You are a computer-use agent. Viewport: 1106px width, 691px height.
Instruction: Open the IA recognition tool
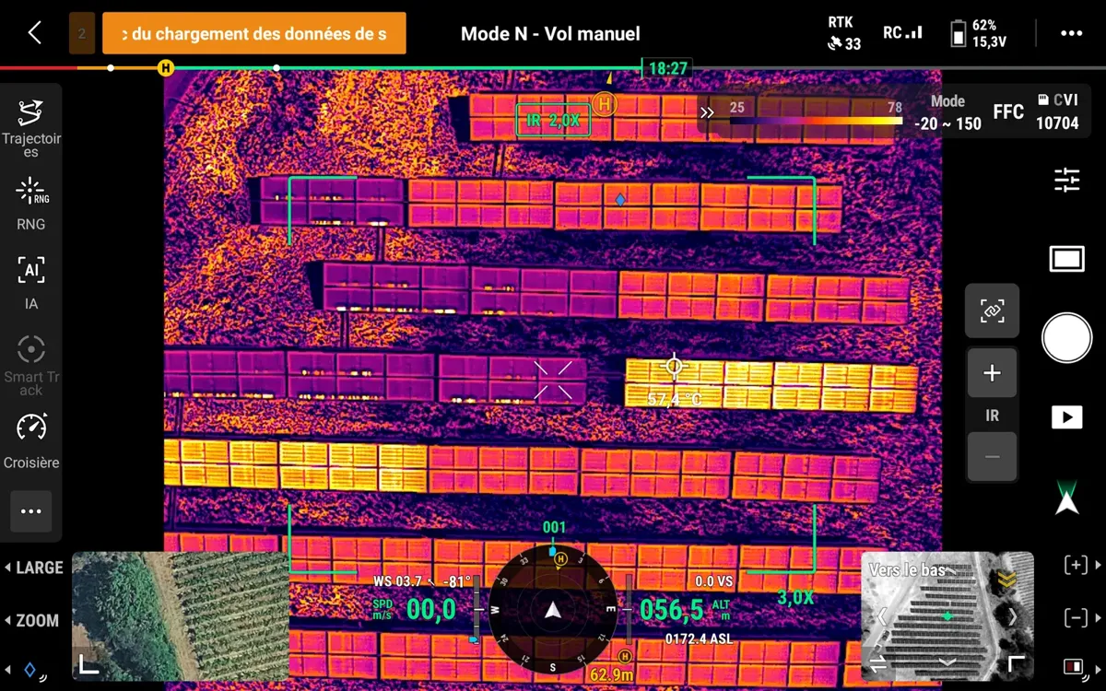(31, 283)
